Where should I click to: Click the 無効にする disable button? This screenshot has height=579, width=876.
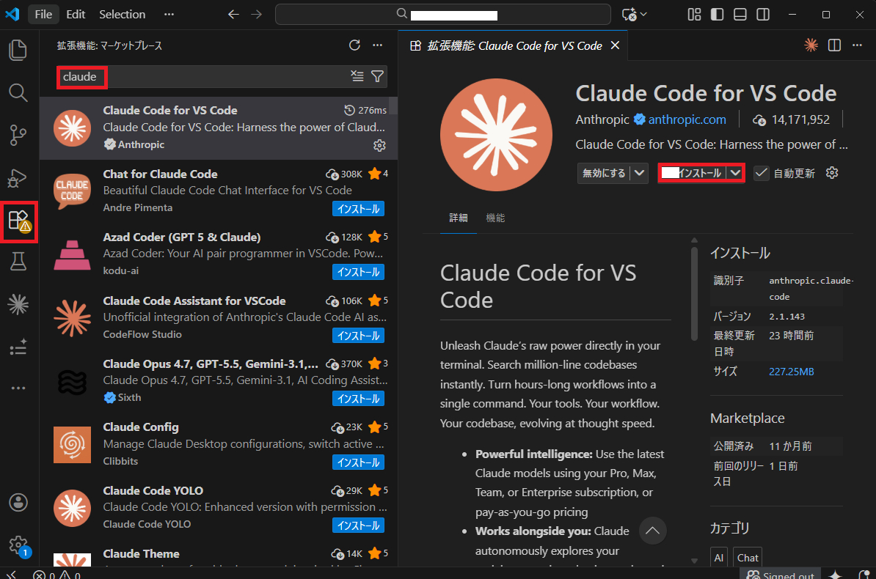coord(604,173)
